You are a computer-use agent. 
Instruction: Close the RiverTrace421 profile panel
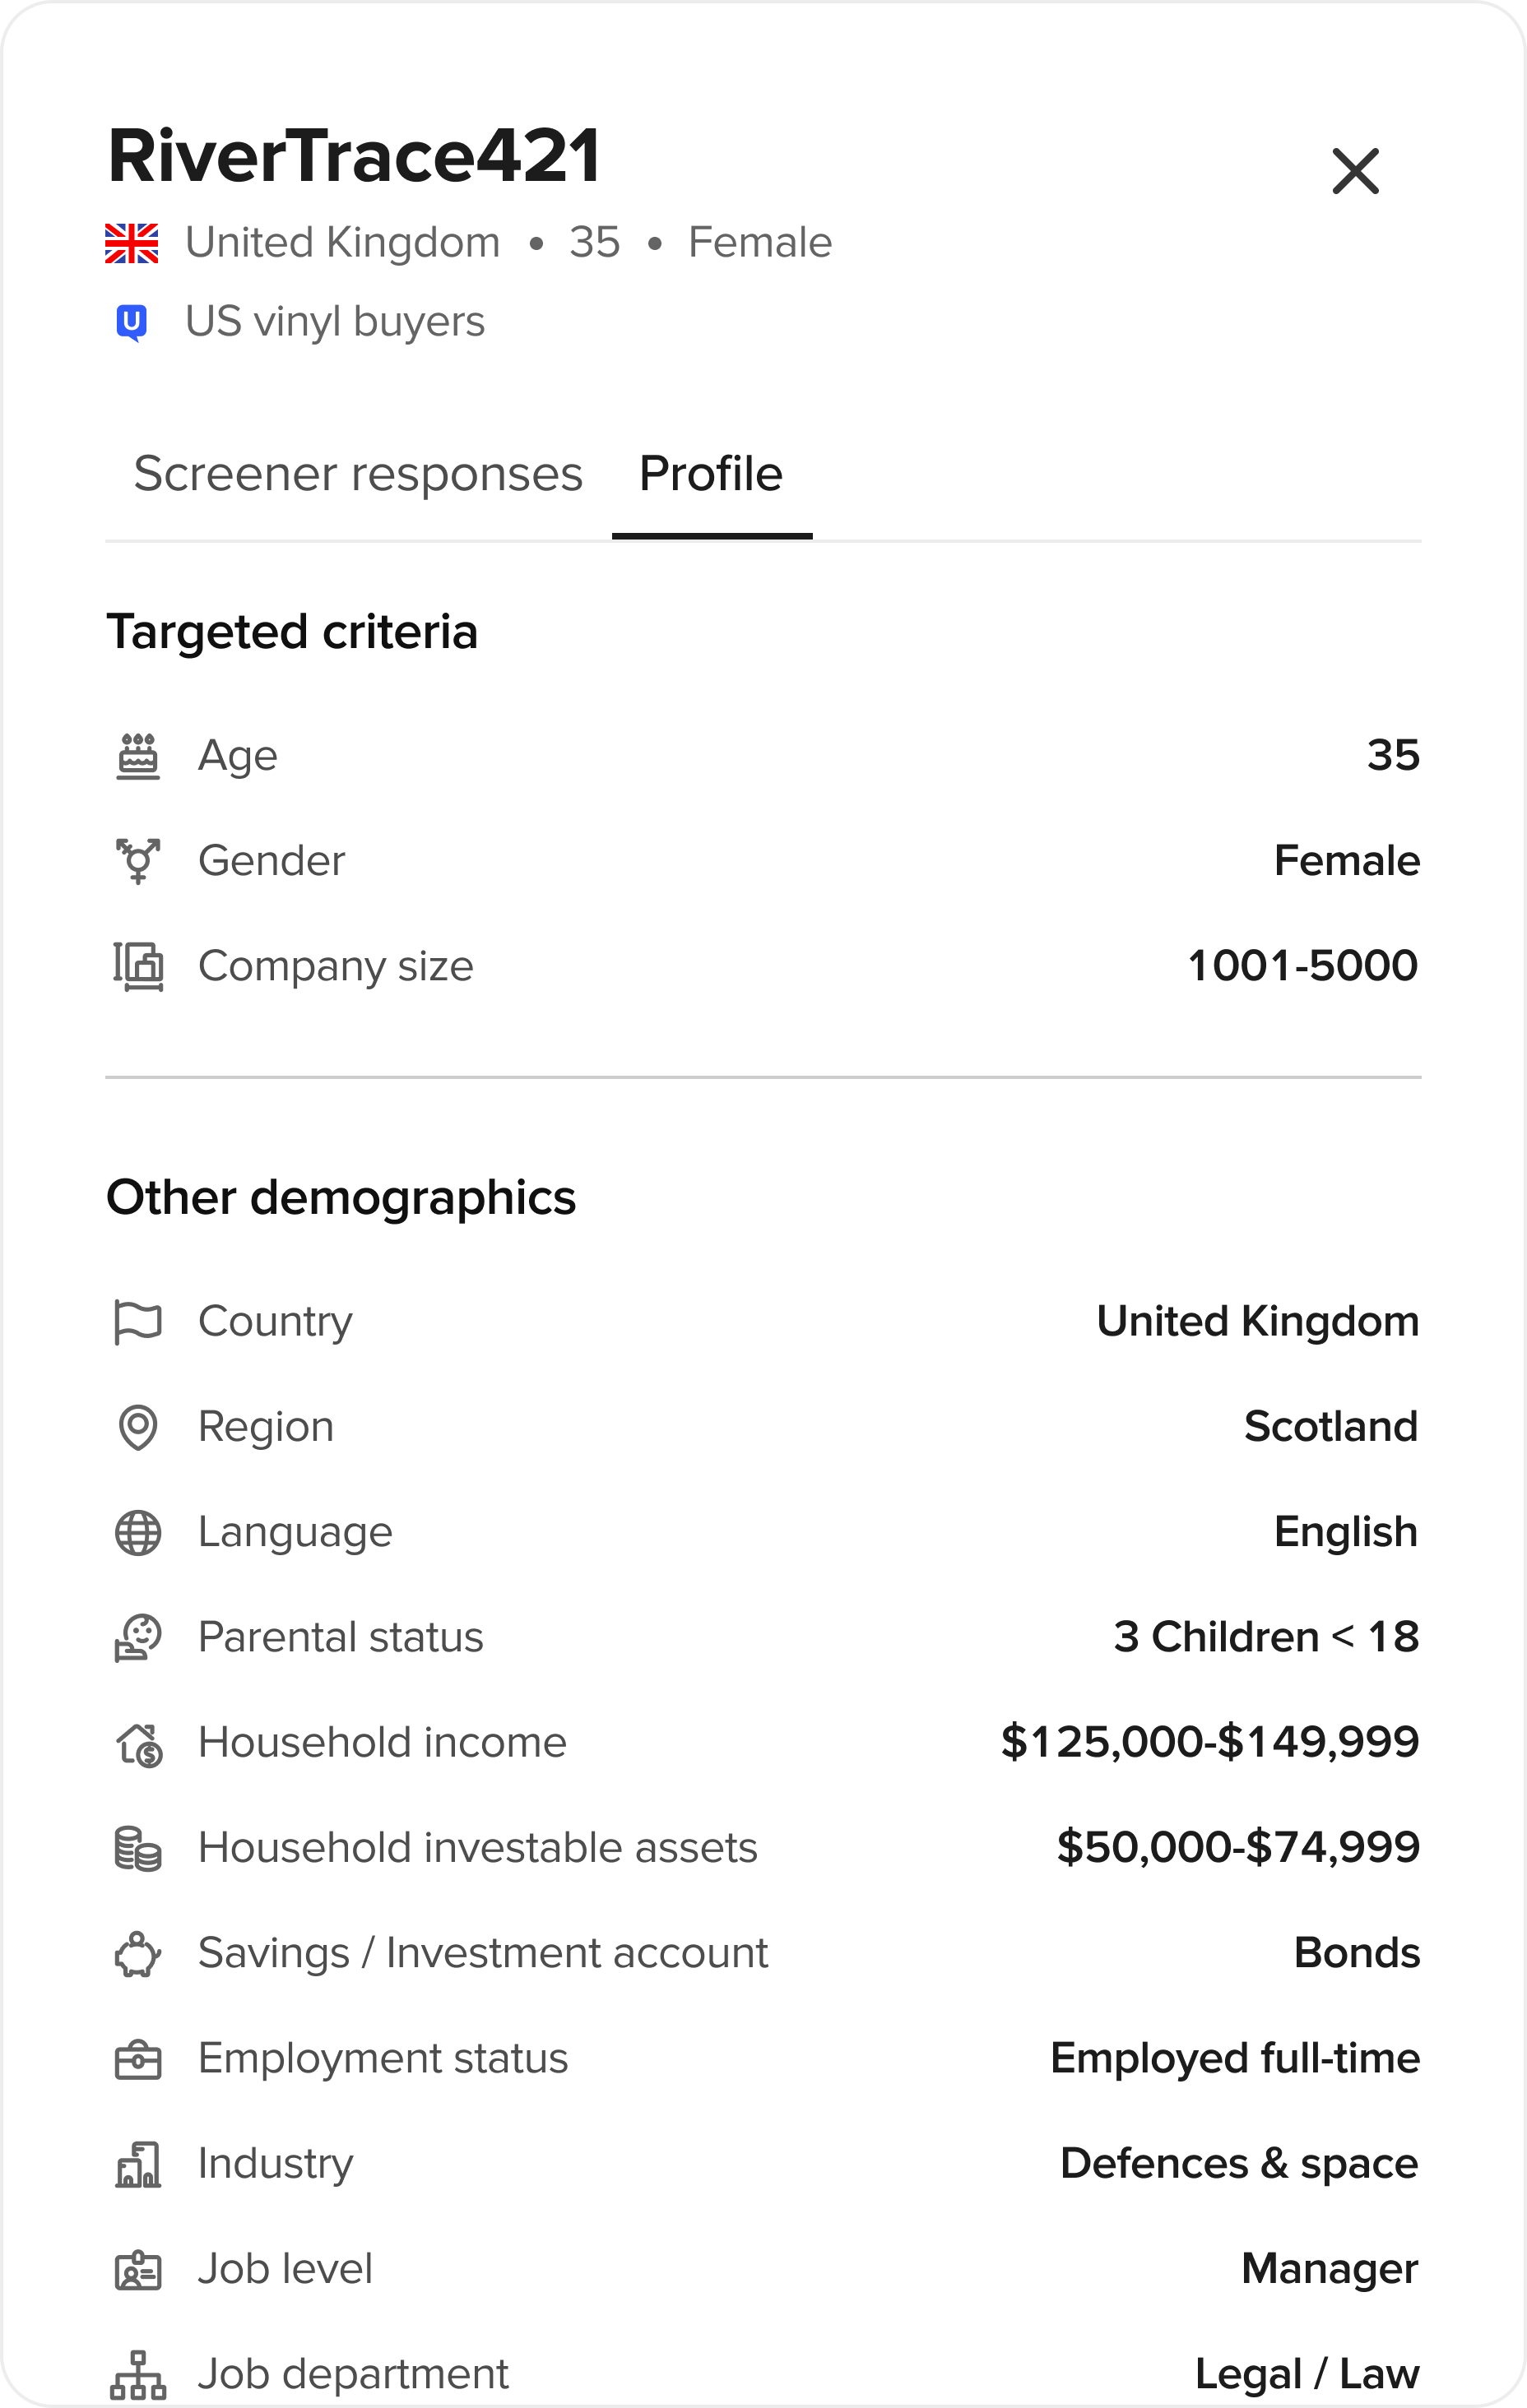(x=1355, y=171)
